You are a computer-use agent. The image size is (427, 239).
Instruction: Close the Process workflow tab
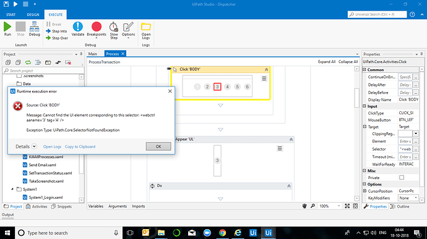[x=123, y=54]
